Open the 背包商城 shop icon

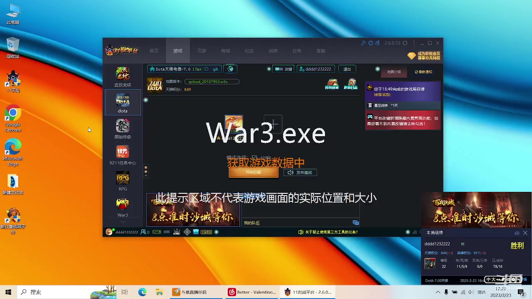tap(332, 84)
